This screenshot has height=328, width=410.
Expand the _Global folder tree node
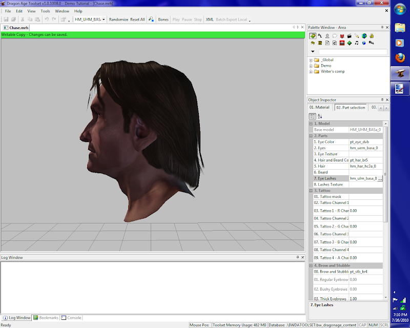pyautogui.click(x=311, y=60)
